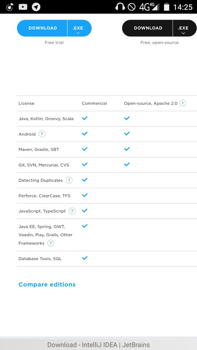
Task: Click the Commercial checkmark for Database Tools, SQL
Action: coord(85,258)
